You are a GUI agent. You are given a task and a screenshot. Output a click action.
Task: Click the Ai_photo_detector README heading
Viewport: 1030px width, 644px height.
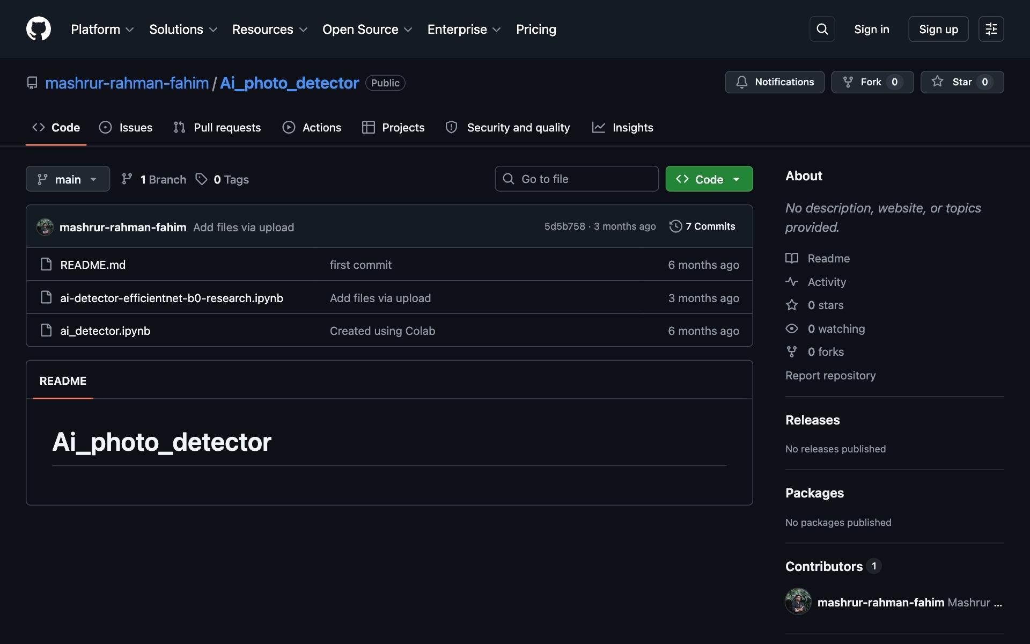pos(161,442)
